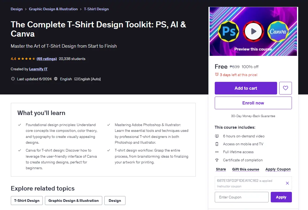Select Gift this course
Screen dimensions: 308x210
click(246, 169)
